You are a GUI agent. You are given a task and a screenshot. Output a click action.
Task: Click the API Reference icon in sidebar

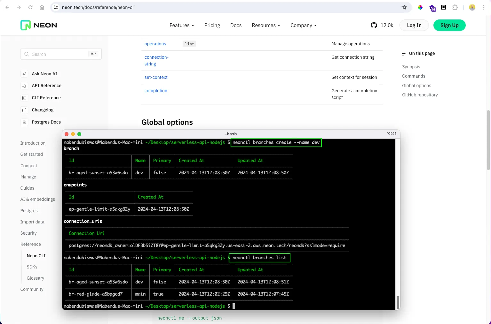24,86
